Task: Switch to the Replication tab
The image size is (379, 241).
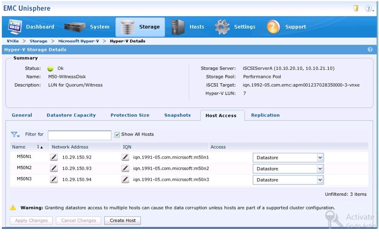Action: click(x=265, y=115)
